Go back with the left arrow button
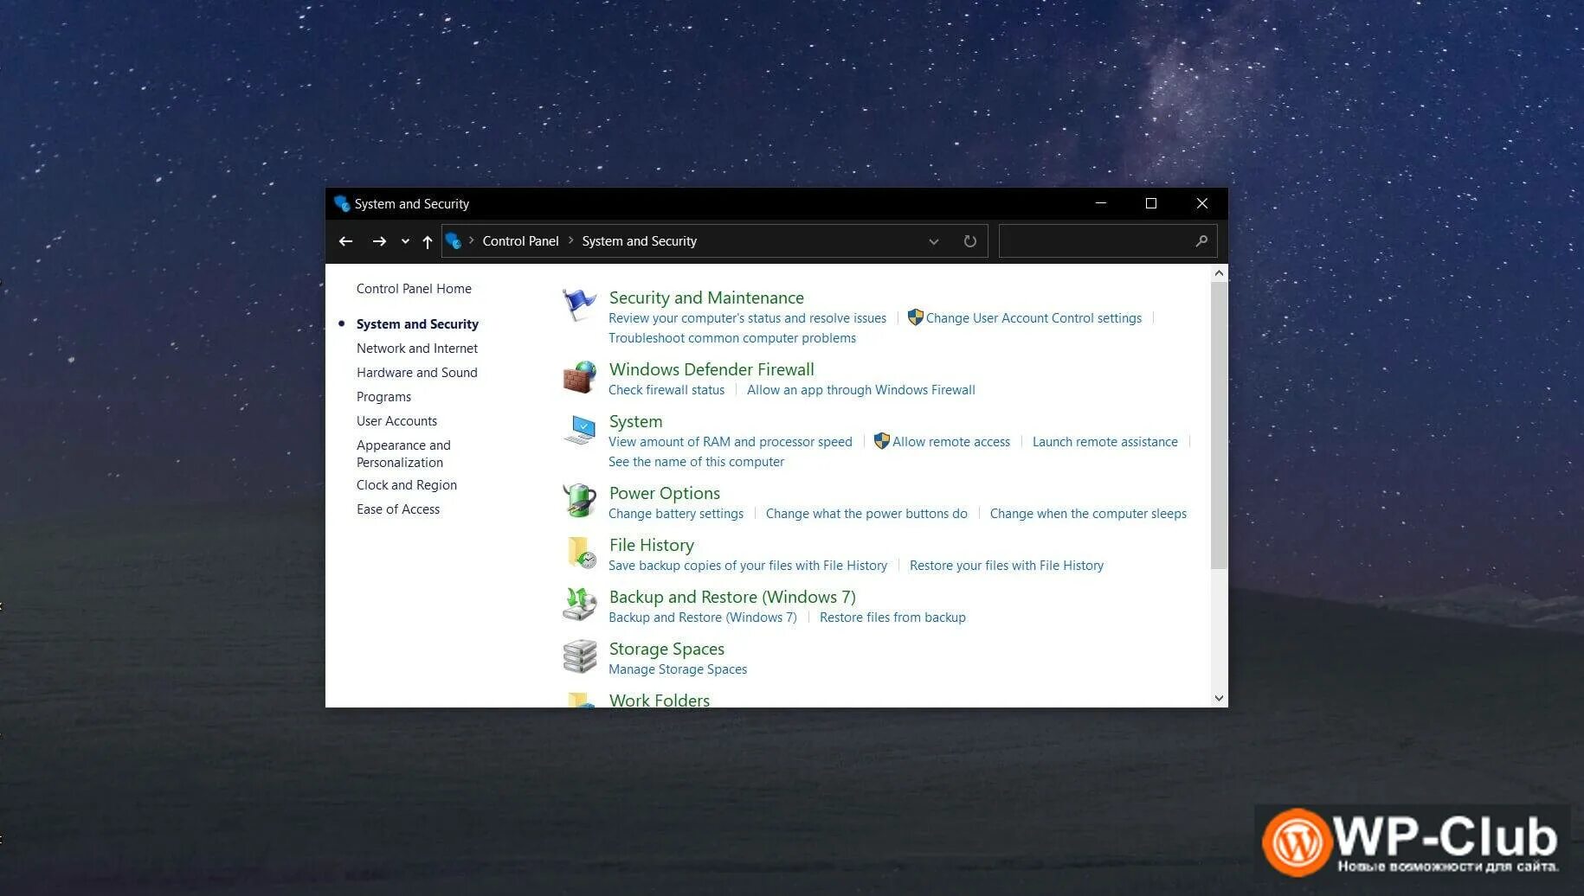Image resolution: width=1584 pixels, height=896 pixels. (x=345, y=241)
